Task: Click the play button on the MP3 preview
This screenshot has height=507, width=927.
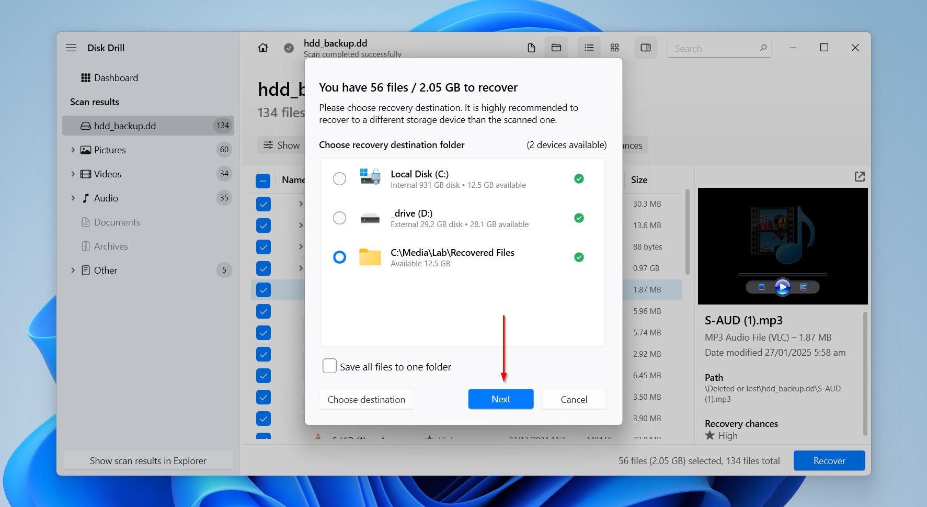Action: (x=782, y=287)
